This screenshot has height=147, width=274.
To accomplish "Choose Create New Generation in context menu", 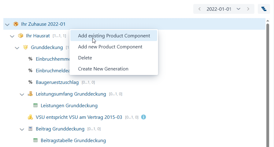I will 114,69.
